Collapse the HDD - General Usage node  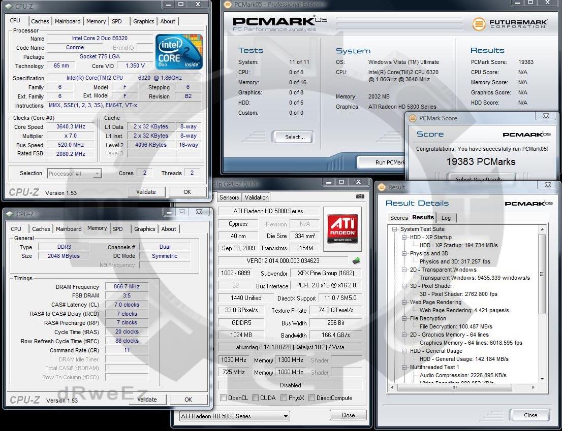point(404,351)
